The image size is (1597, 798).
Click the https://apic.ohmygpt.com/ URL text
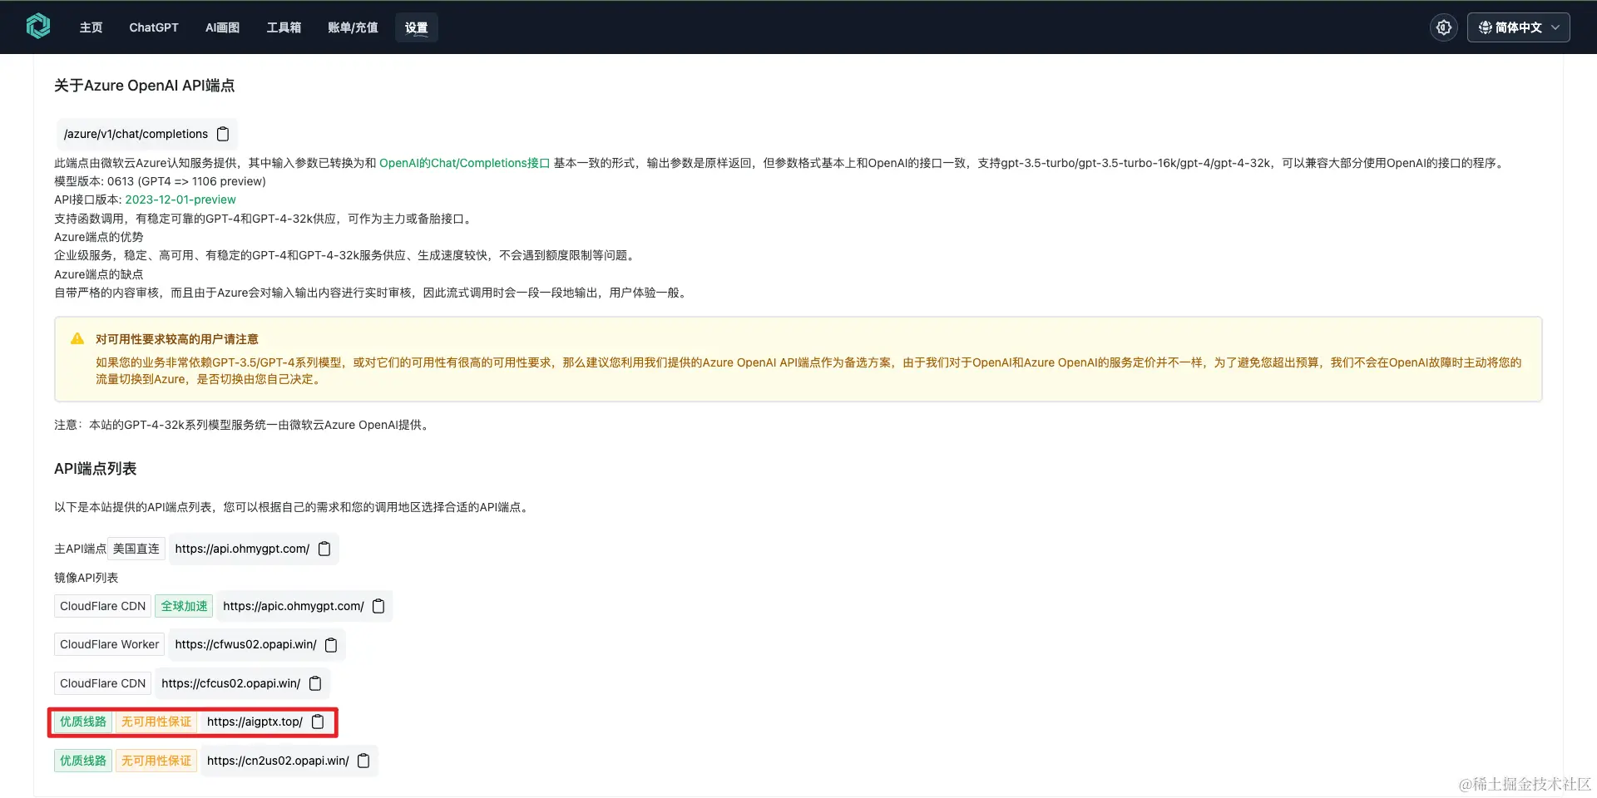294,606
